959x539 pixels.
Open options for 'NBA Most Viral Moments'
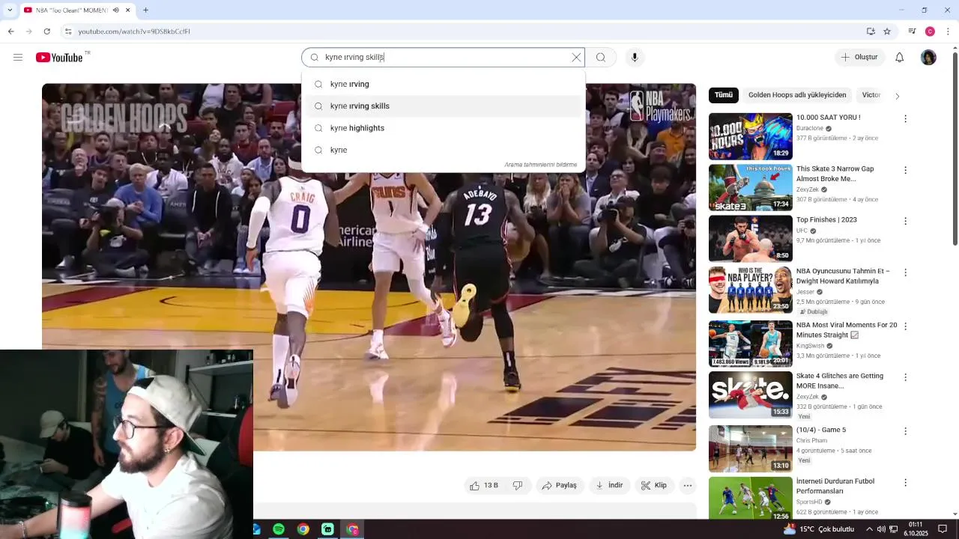coord(905,326)
